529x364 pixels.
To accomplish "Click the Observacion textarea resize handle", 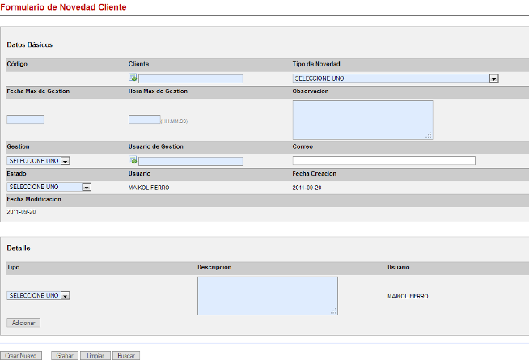I will [x=430, y=135].
